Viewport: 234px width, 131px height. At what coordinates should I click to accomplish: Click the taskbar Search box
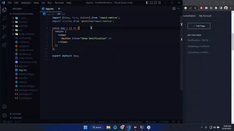(x=97, y=127)
